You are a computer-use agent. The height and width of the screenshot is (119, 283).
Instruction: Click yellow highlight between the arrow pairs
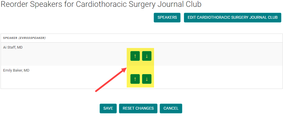click(140, 68)
